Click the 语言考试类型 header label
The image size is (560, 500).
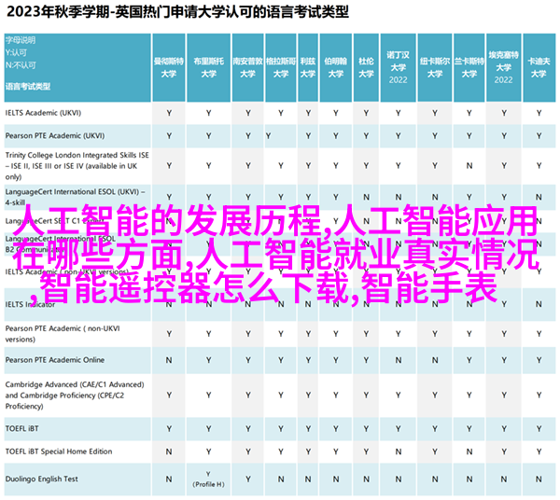point(28,86)
